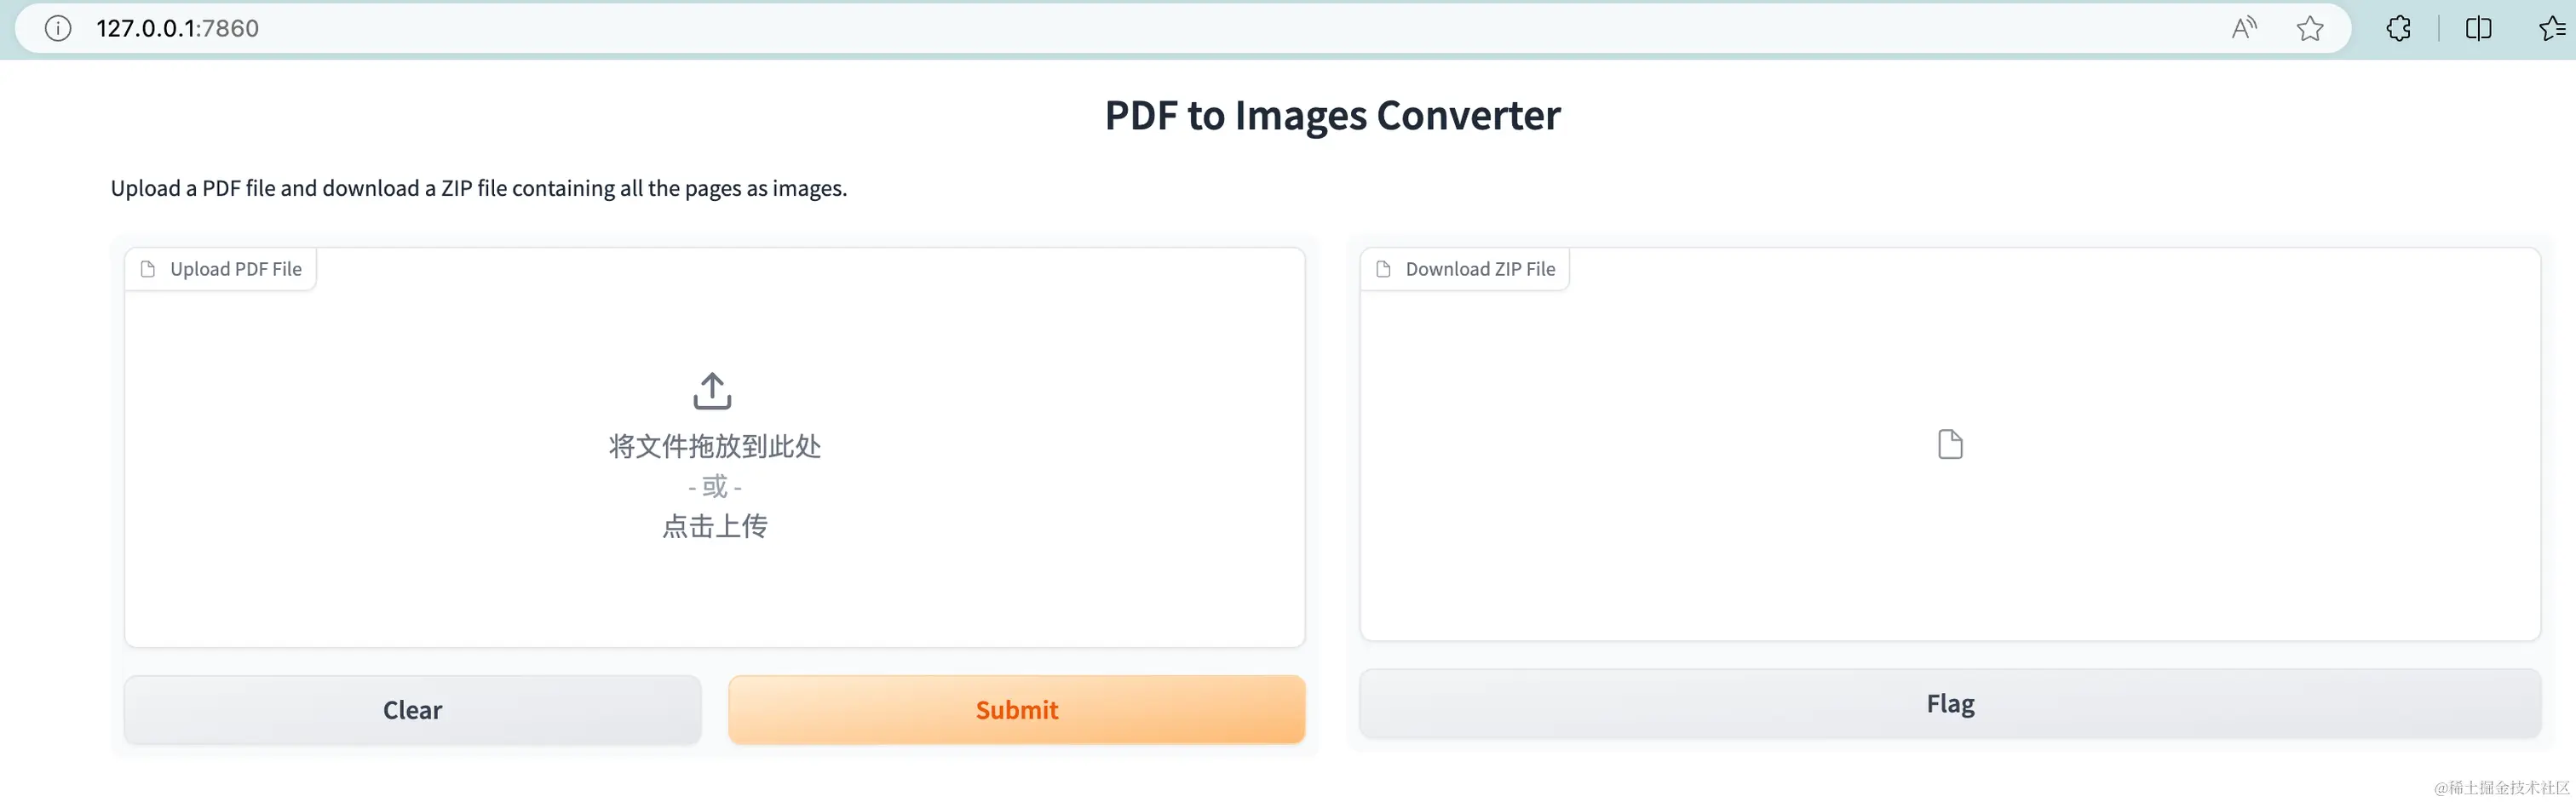Screen dimensions: 2576x802
Task: Click the 127.0.0.1:7860 address bar field
Action: pos(178,28)
